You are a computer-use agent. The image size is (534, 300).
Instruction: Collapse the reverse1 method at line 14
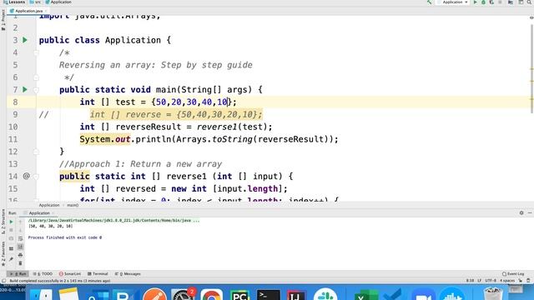pyautogui.click(x=36, y=177)
